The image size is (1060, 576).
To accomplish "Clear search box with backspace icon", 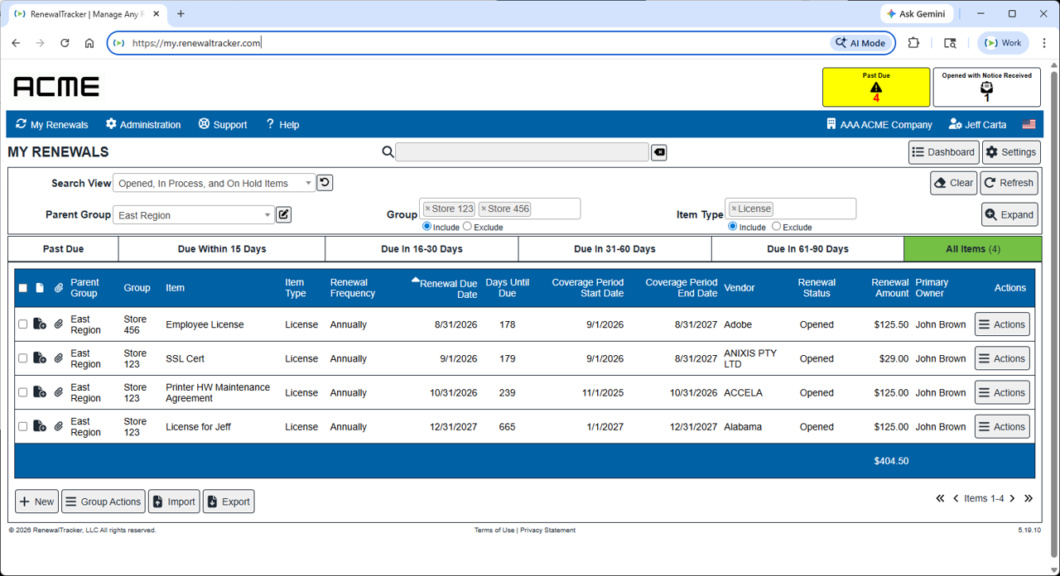I will [658, 152].
